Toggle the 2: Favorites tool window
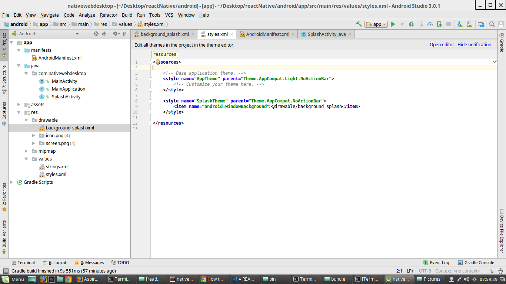The height and width of the screenshot is (284, 506). pyautogui.click(x=4, y=197)
